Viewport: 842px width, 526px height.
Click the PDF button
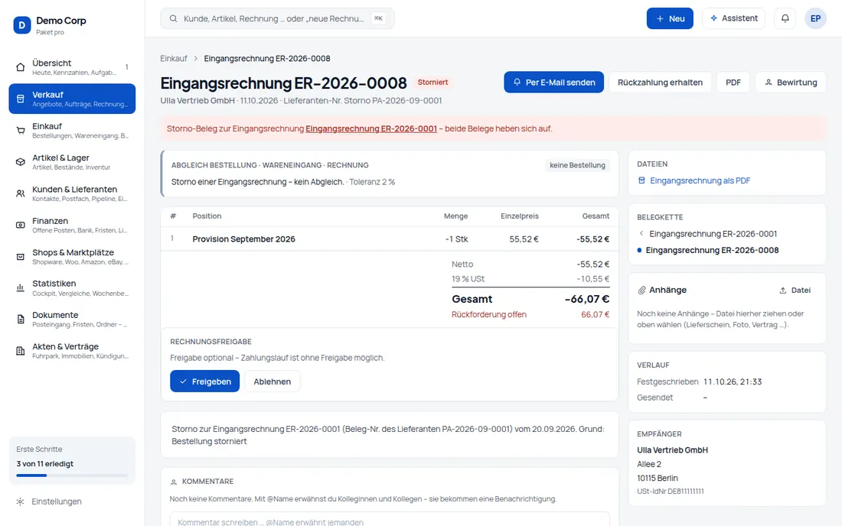coord(733,83)
